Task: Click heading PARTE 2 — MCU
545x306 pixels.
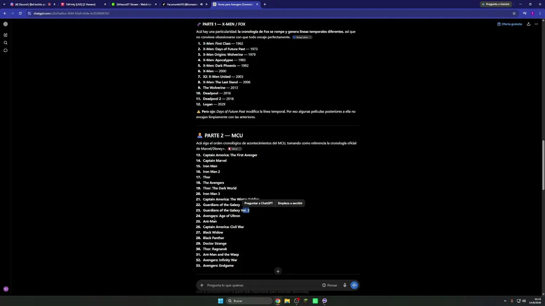Action: [x=224, y=136]
